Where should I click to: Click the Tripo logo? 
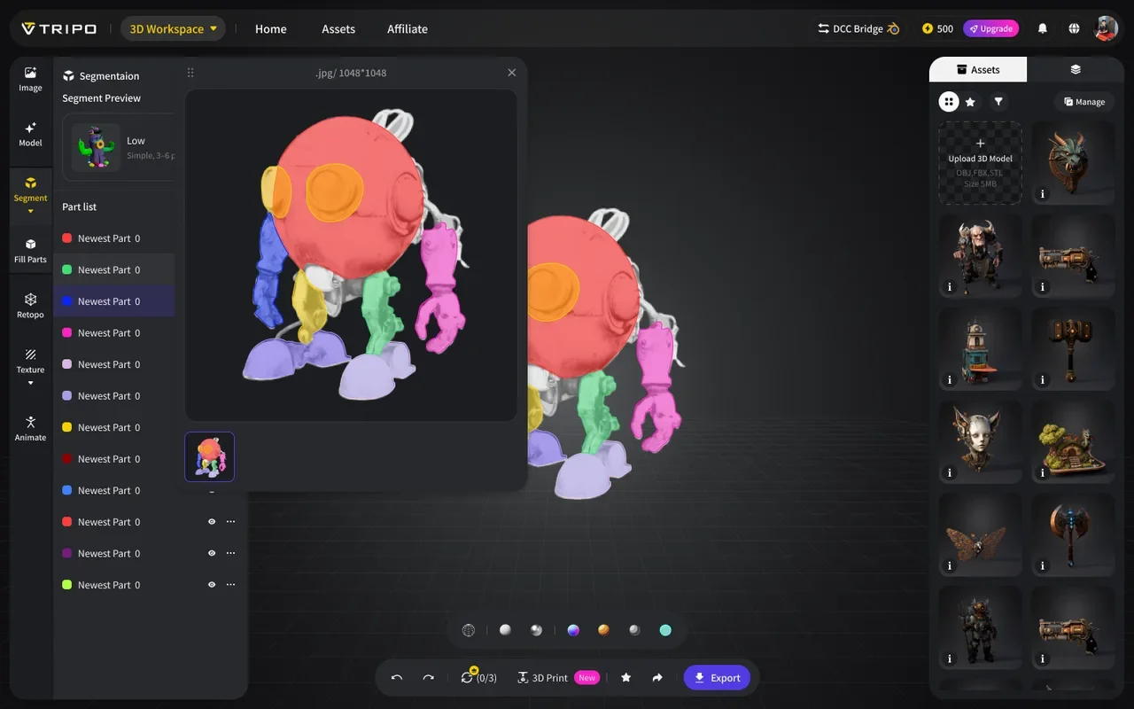(58, 28)
